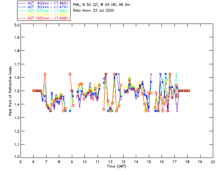Click the 2.0 y-axis tick label
This screenshot has width=219, height=175.
coord(17,25)
